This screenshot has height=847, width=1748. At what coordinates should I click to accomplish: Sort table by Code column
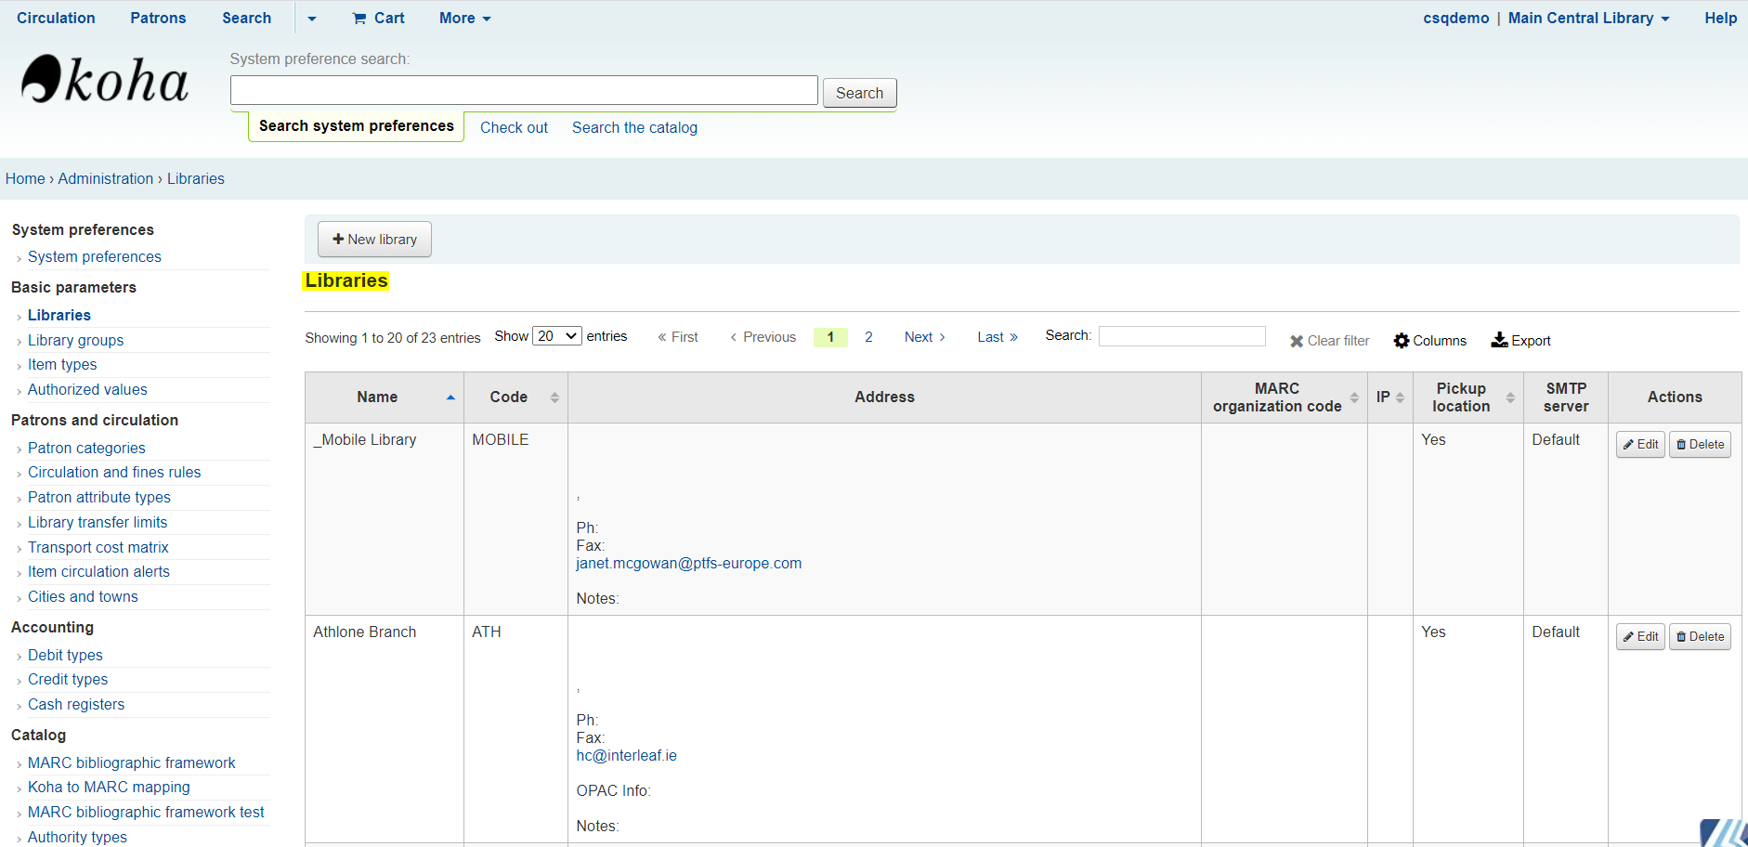coord(515,397)
